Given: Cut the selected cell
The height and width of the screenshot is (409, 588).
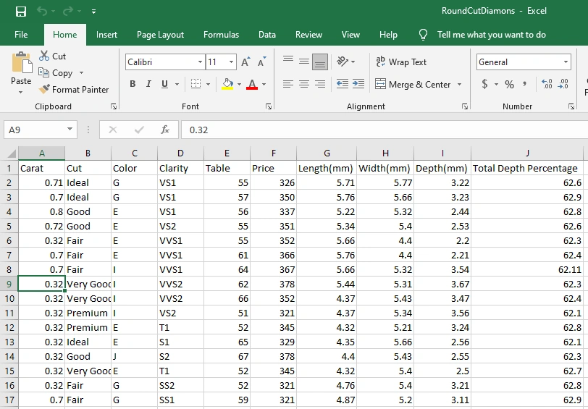Looking at the screenshot, I should point(52,56).
